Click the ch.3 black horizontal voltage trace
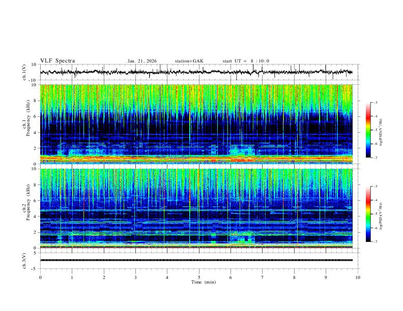 [196, 260]
